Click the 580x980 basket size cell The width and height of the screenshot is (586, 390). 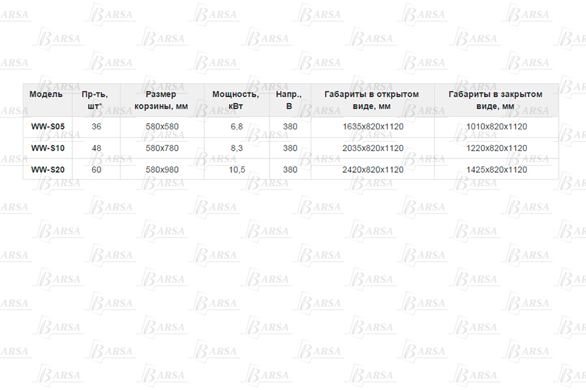(161, 170)
